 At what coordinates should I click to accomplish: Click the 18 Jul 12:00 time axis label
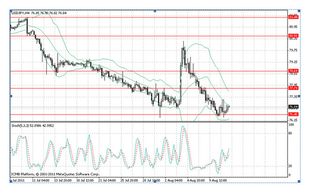(x=85, y=180)
